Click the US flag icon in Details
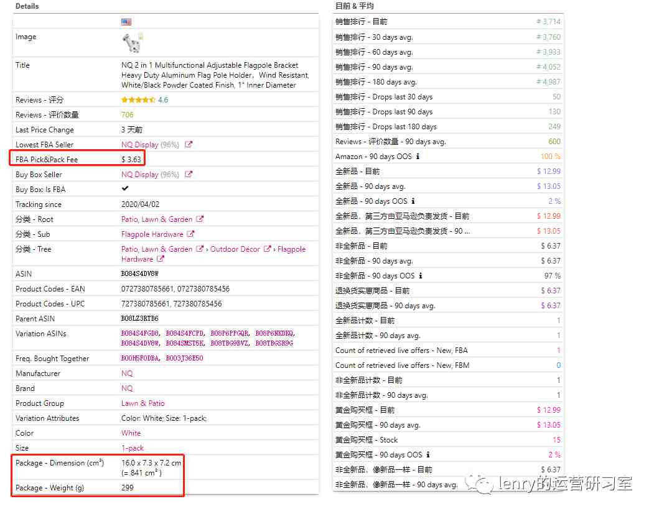The height and width of the screenshot is (514, 654). click(x=126, y=22)
